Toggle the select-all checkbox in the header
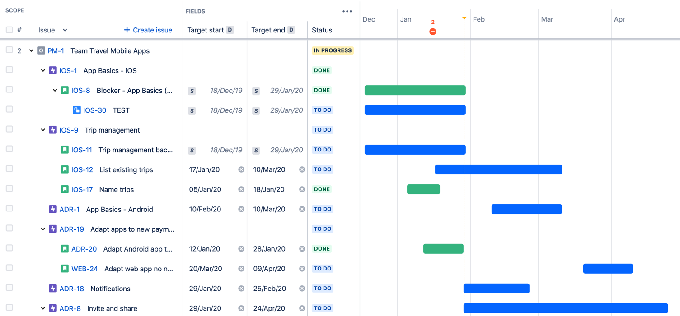This screenshot has height=316, width=680. point(9,30)
